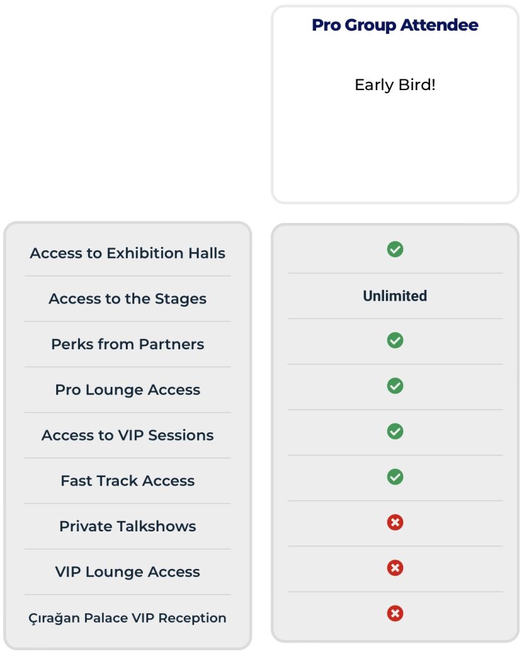Click the Fast Track Access label
Viewport: 522px width, 654px height.
click(x=127, y=480)
